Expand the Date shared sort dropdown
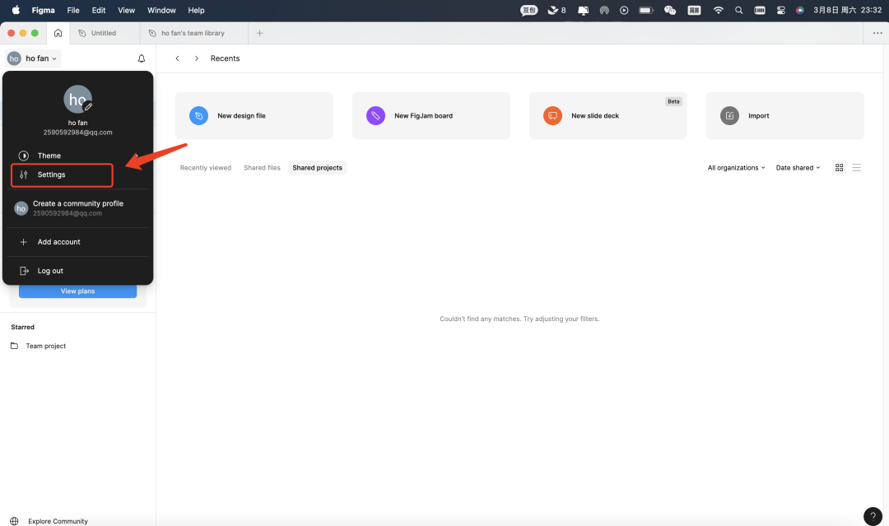Viewport: 889px width, 526px height. click(798, 168)
